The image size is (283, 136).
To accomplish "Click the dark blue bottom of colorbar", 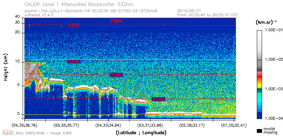I will tap(259, 116).
